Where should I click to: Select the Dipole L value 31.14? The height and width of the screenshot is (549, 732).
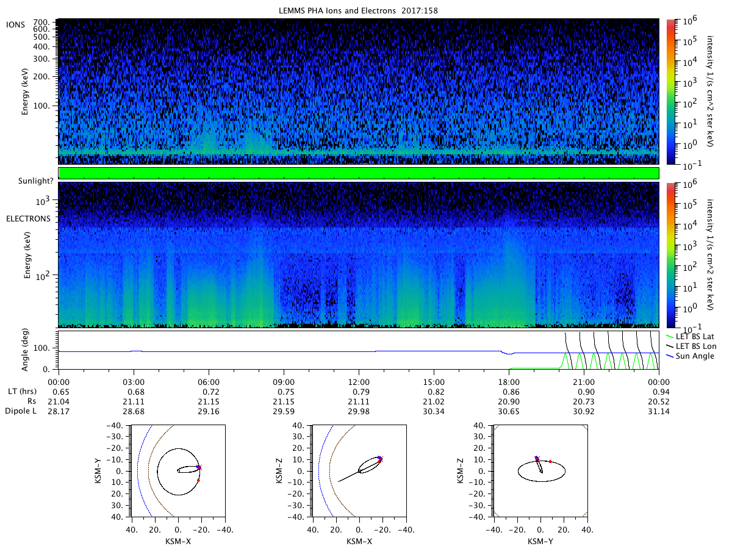tap(659, 412)
